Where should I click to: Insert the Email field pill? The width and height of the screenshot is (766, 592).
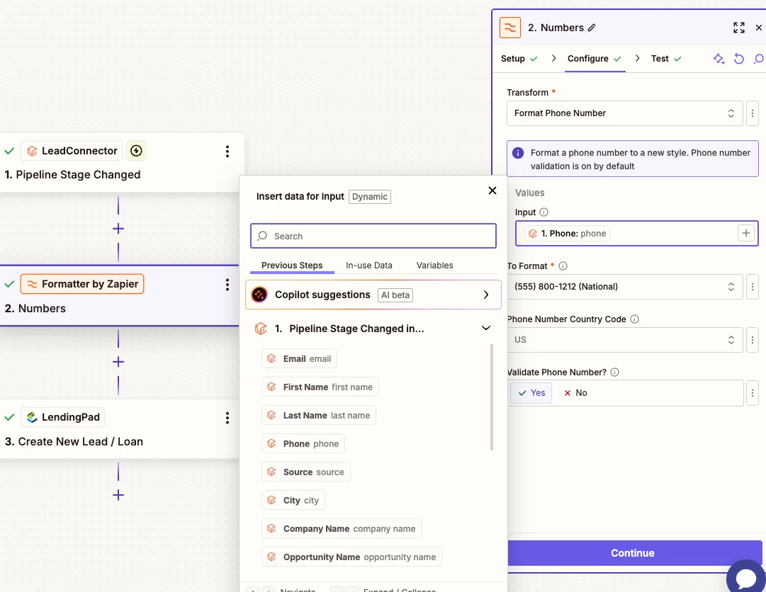click(x=299, y=359)
